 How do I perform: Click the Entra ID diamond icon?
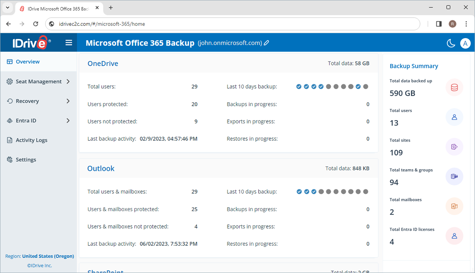(x=10, y=121)
